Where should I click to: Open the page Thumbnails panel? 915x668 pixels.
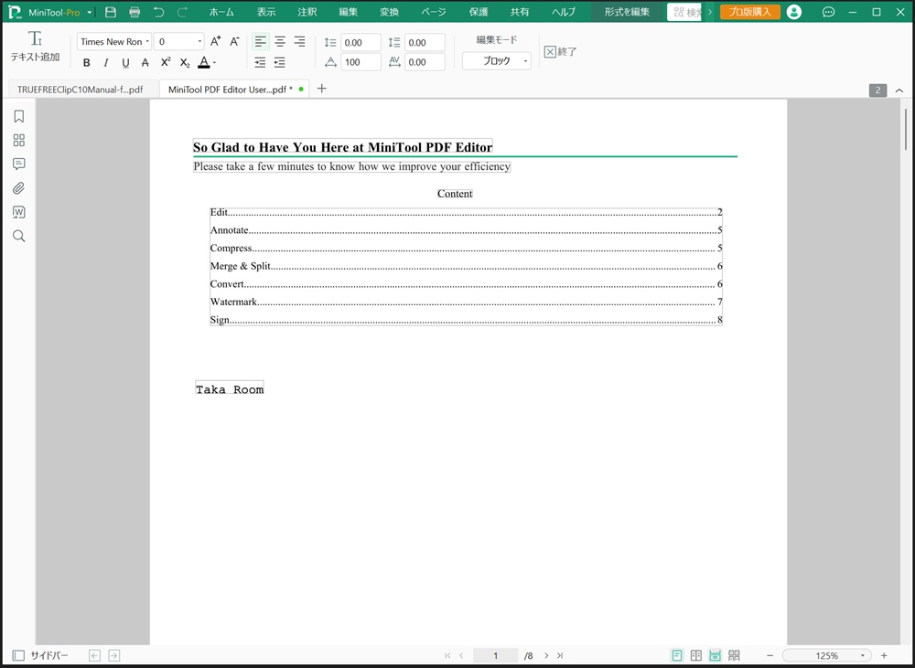click(x=18, y=141)
